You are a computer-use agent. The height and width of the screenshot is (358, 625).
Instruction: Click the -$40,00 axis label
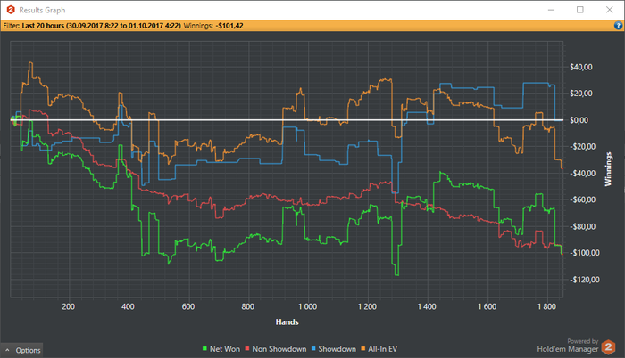point(582,174)
